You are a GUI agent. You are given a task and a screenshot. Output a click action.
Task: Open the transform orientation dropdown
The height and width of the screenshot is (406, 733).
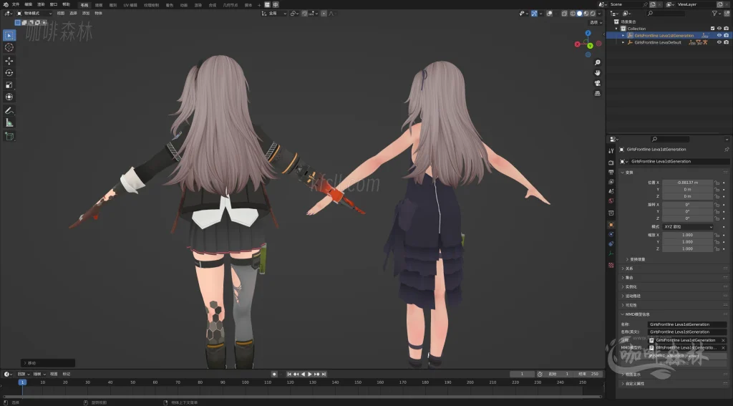click(x=274, y=14)
